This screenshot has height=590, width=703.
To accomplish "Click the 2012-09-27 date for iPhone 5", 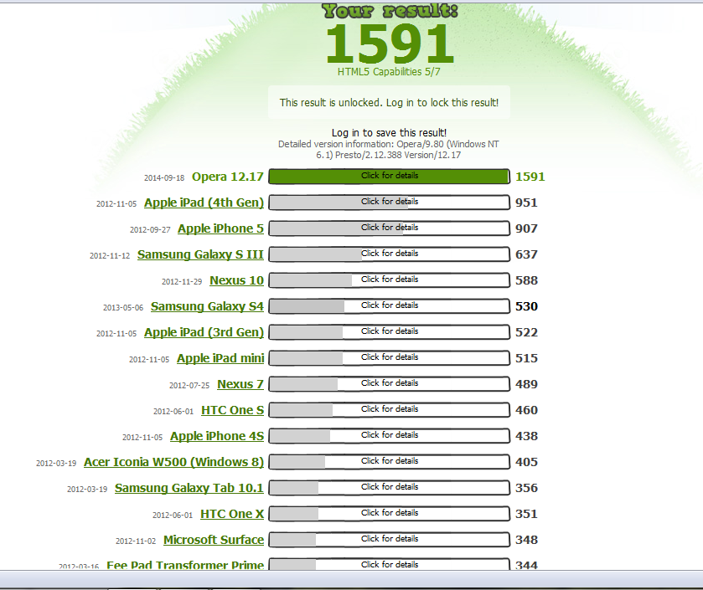I will click(x=150, y=229).
